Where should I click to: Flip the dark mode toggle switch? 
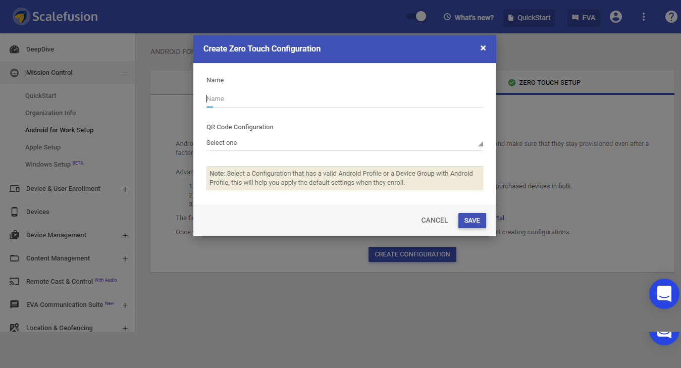pyautogui.click(x=416, y=16)
